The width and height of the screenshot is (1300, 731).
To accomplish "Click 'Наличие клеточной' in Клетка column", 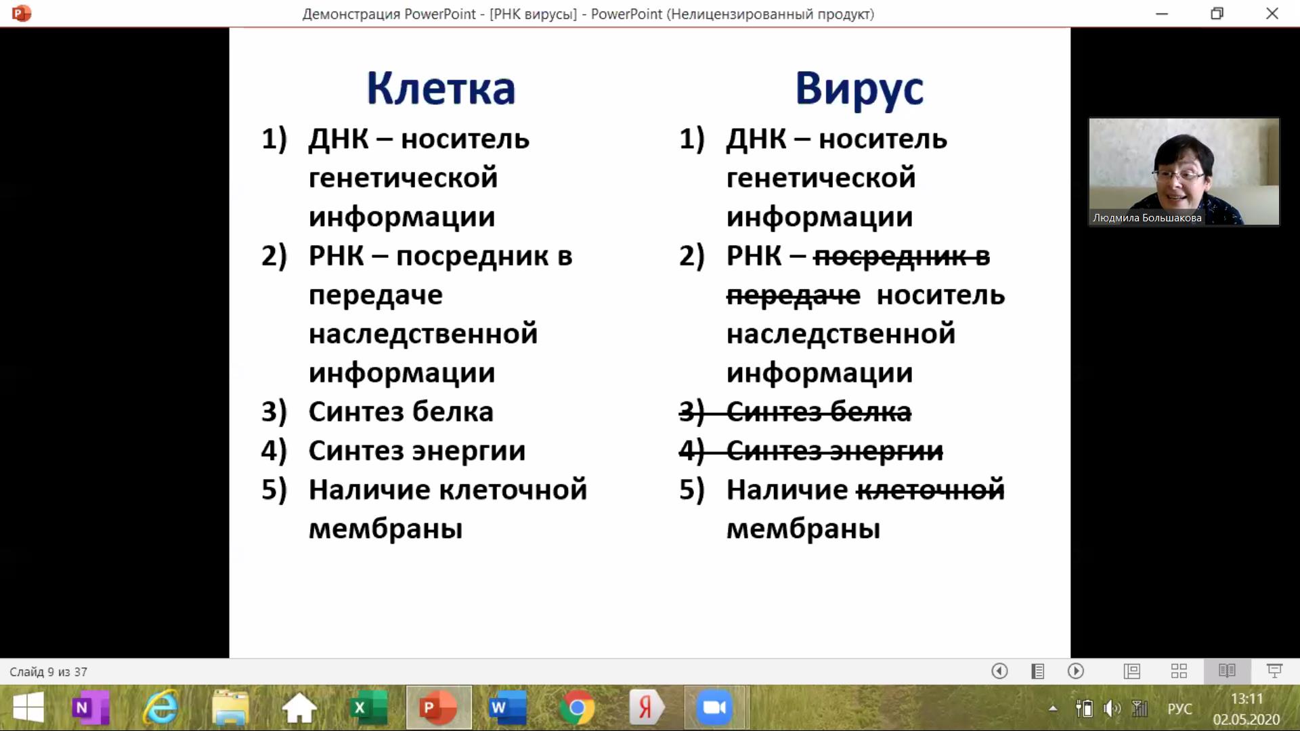I will (x=448, y=489).
